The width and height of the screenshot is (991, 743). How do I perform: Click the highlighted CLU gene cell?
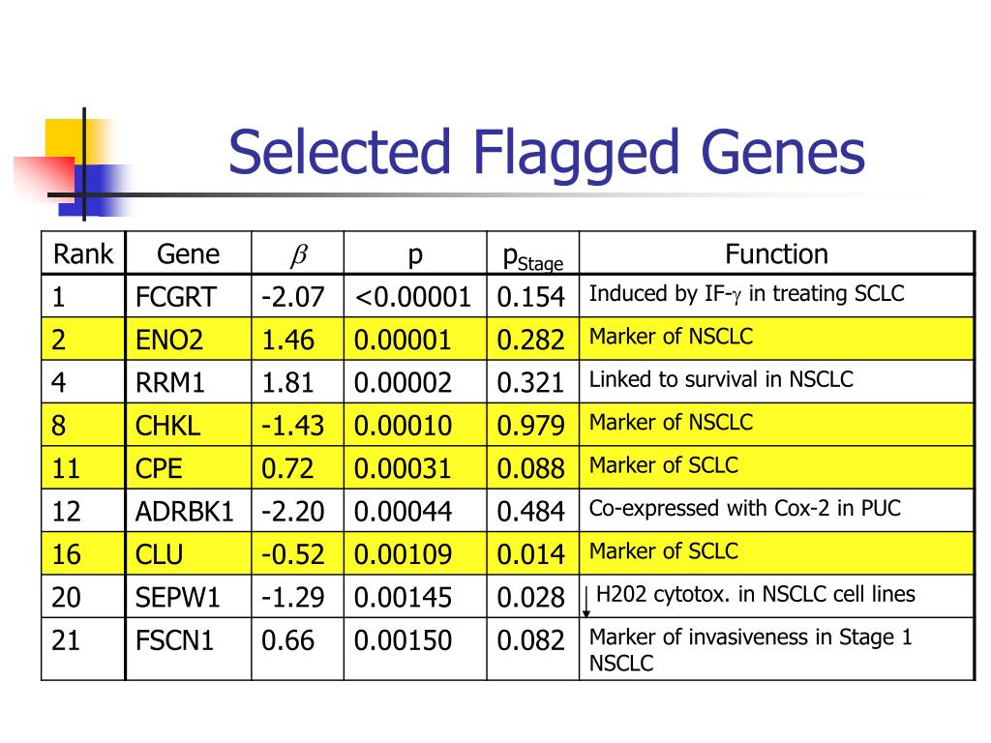click(x=189, y=554)
